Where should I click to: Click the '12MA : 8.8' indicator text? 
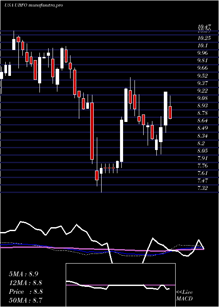point(25,283)
